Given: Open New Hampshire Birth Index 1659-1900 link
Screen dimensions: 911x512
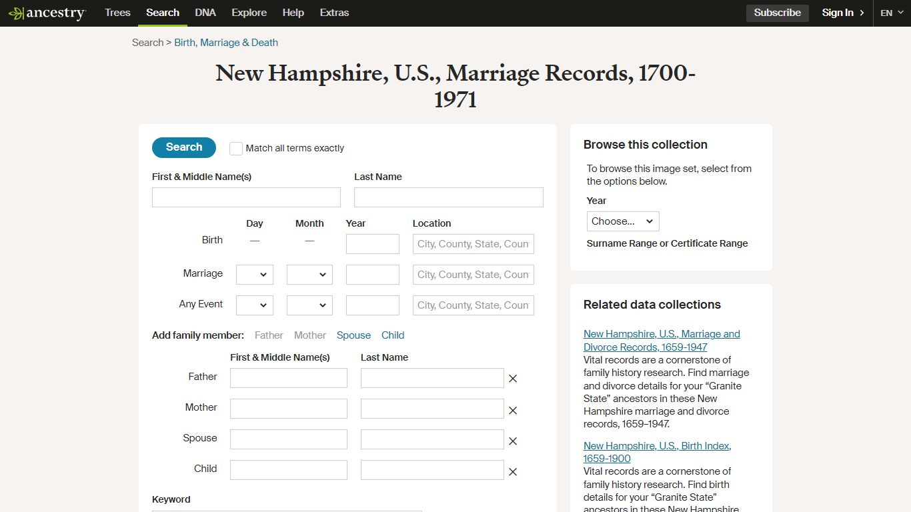Looking at the screenshot, I should click(657, 452).
